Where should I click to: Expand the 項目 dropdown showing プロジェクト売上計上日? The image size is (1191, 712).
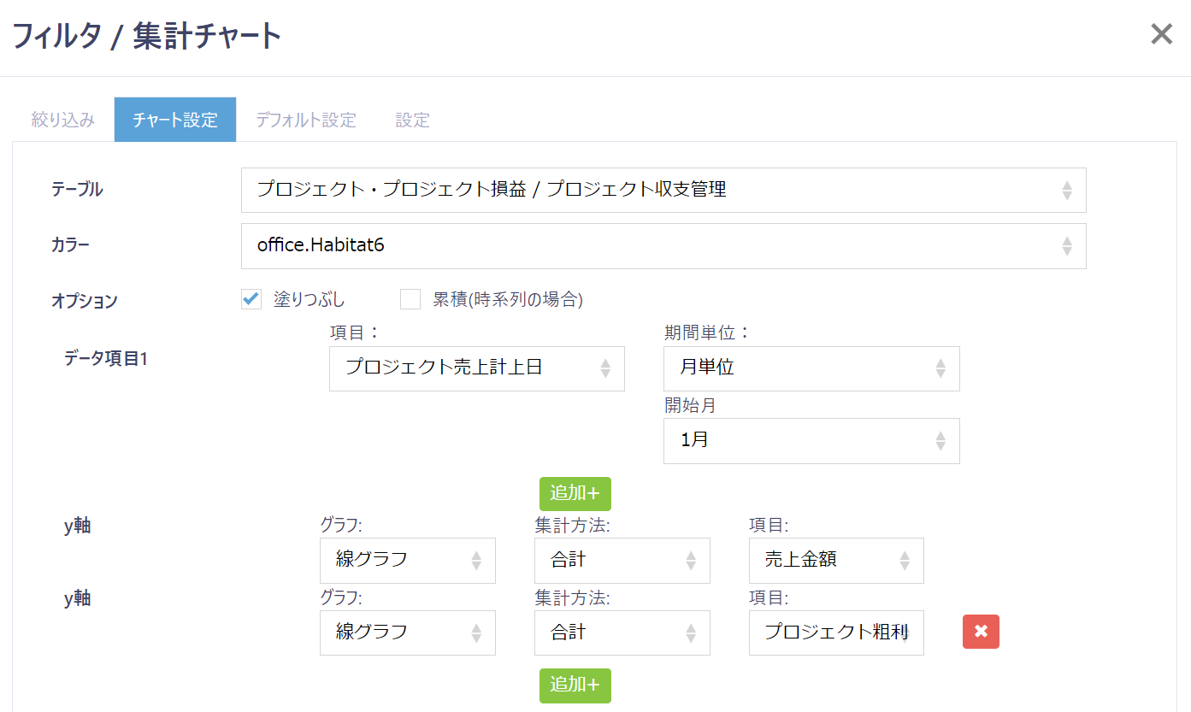pyautogui.click(x=476, y=368)
